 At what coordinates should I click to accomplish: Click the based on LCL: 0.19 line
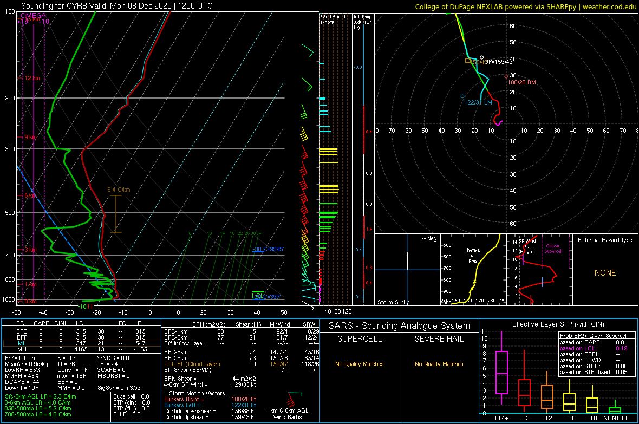594,348
